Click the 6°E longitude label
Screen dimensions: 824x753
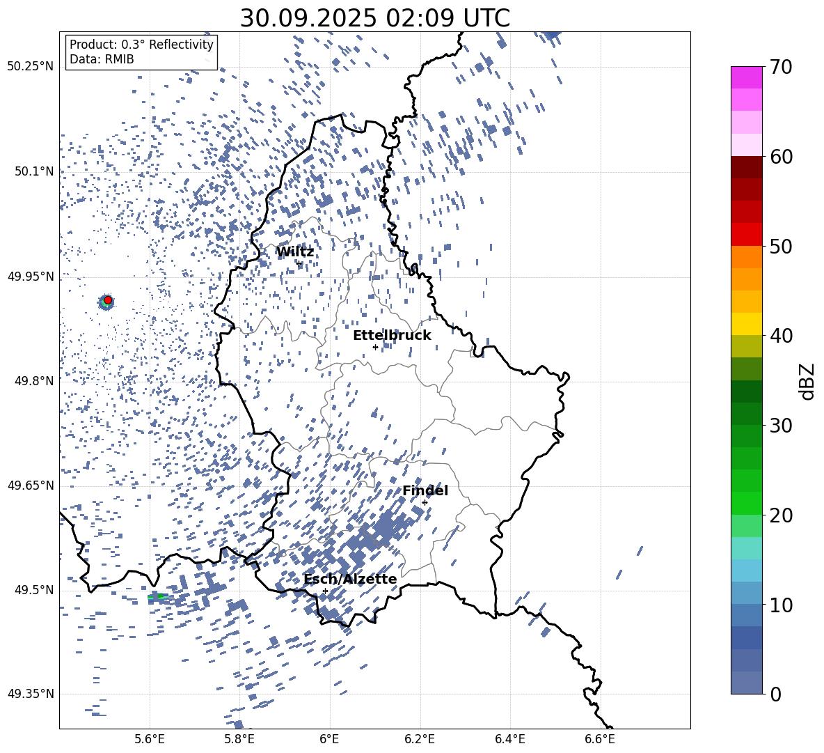329,739
